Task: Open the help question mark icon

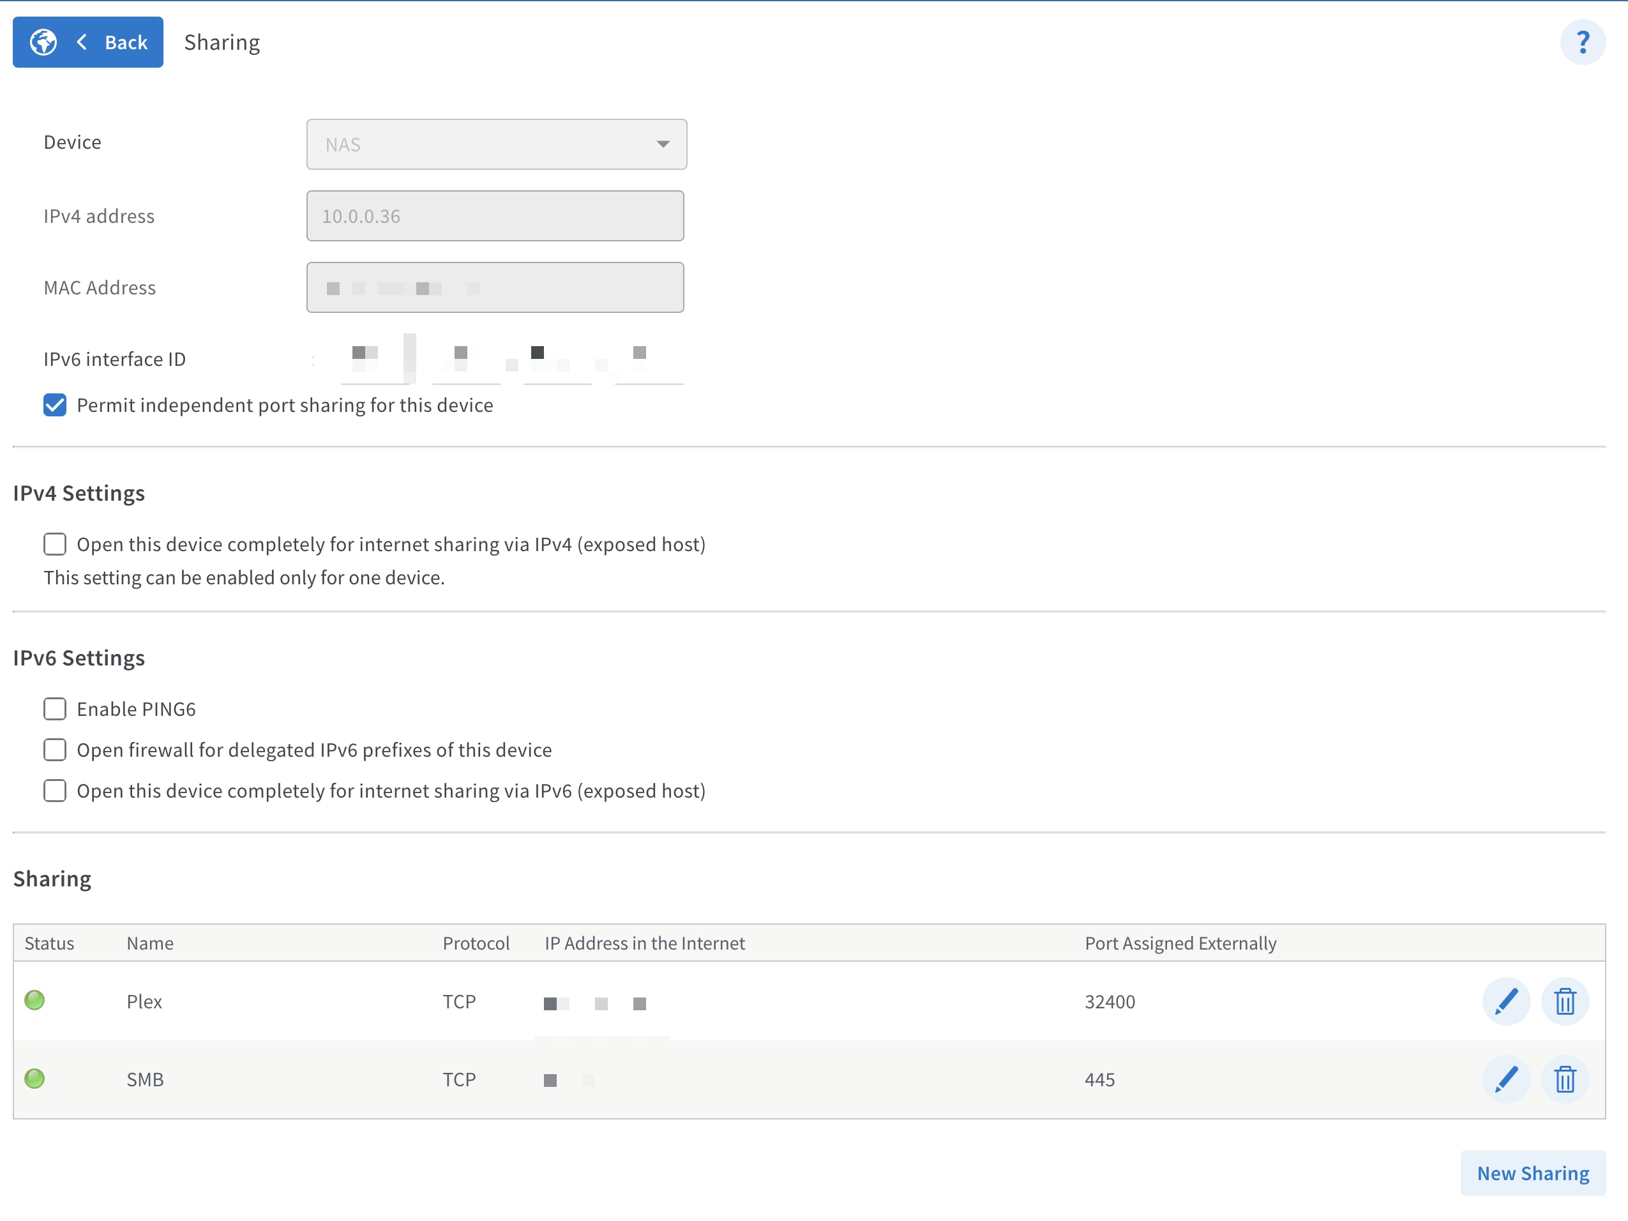Action: tap(1581, 43)
